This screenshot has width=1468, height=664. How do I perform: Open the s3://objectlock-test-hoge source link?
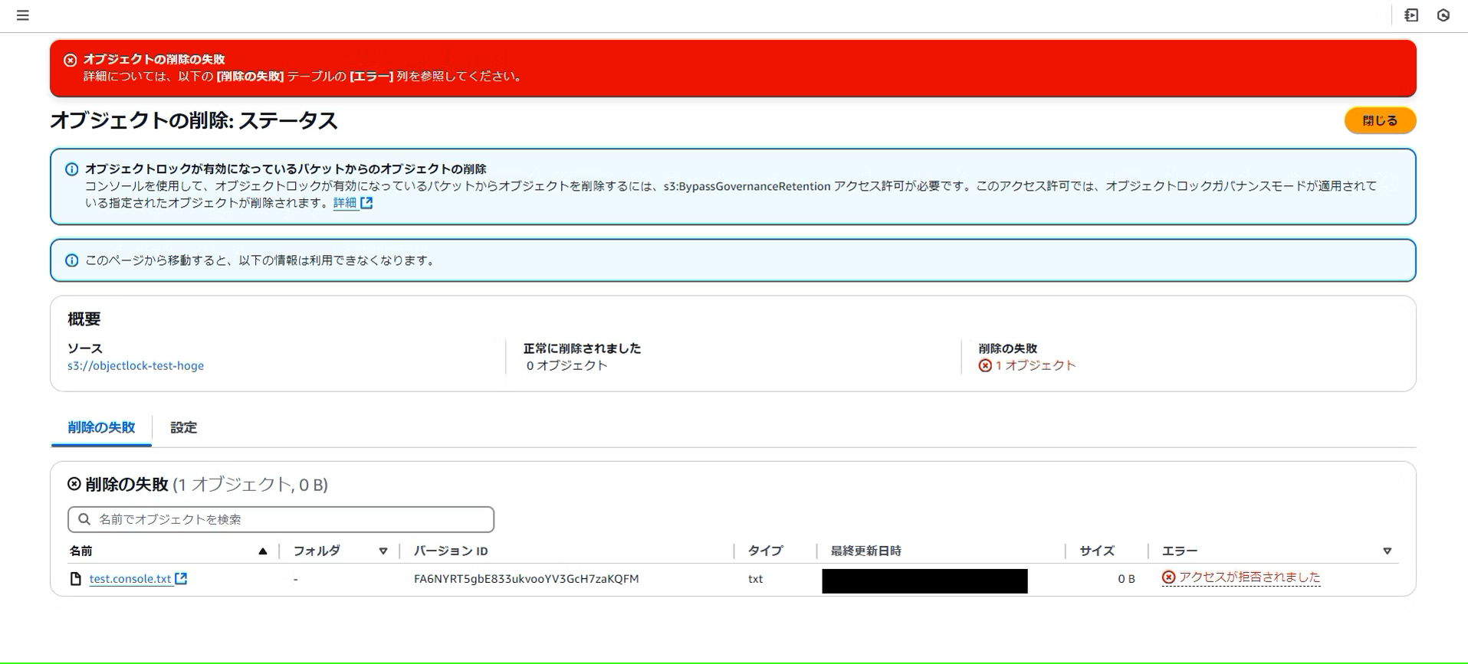[x=136, y=366]
